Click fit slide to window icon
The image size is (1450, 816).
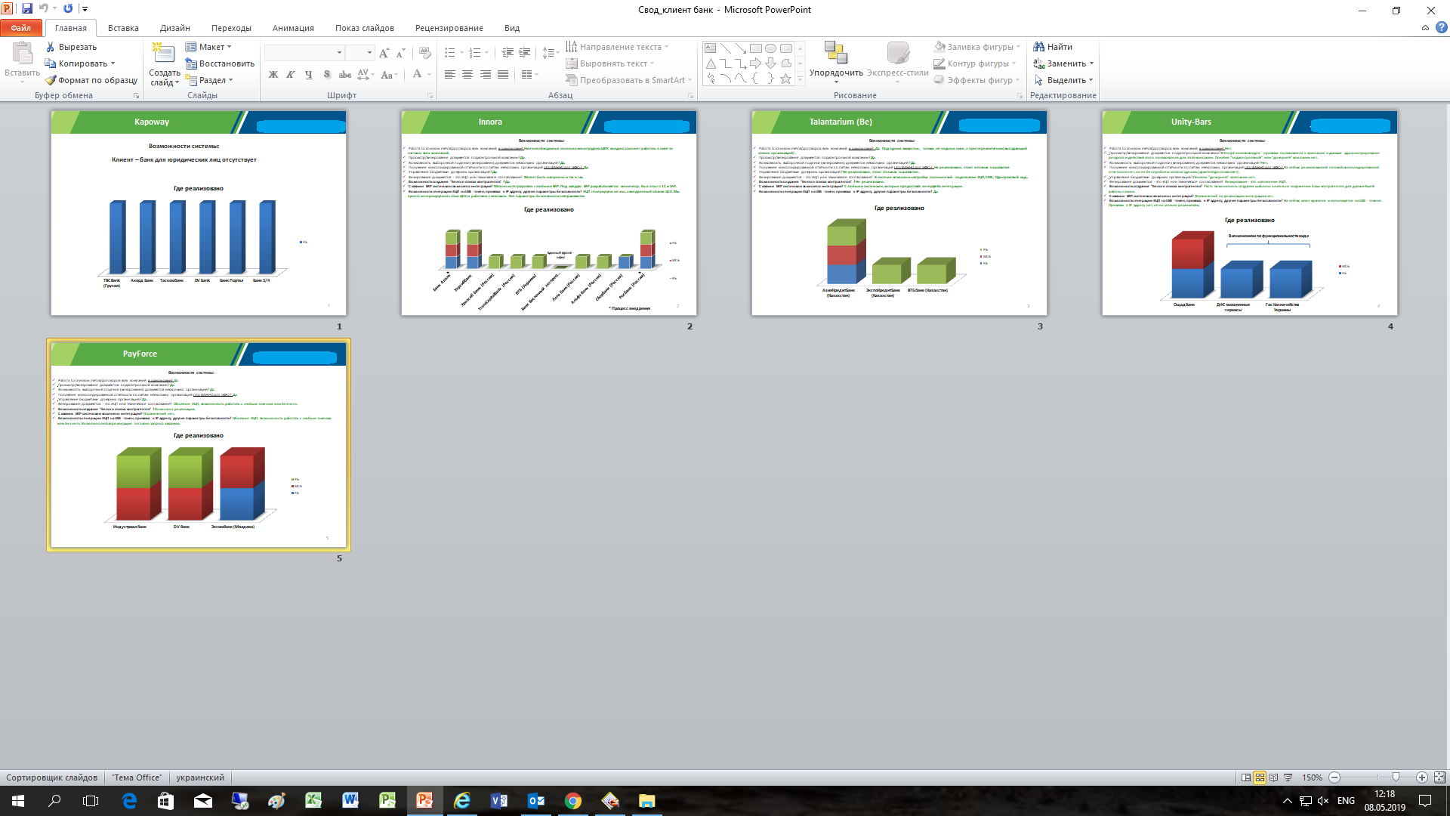coord(1439,777)
